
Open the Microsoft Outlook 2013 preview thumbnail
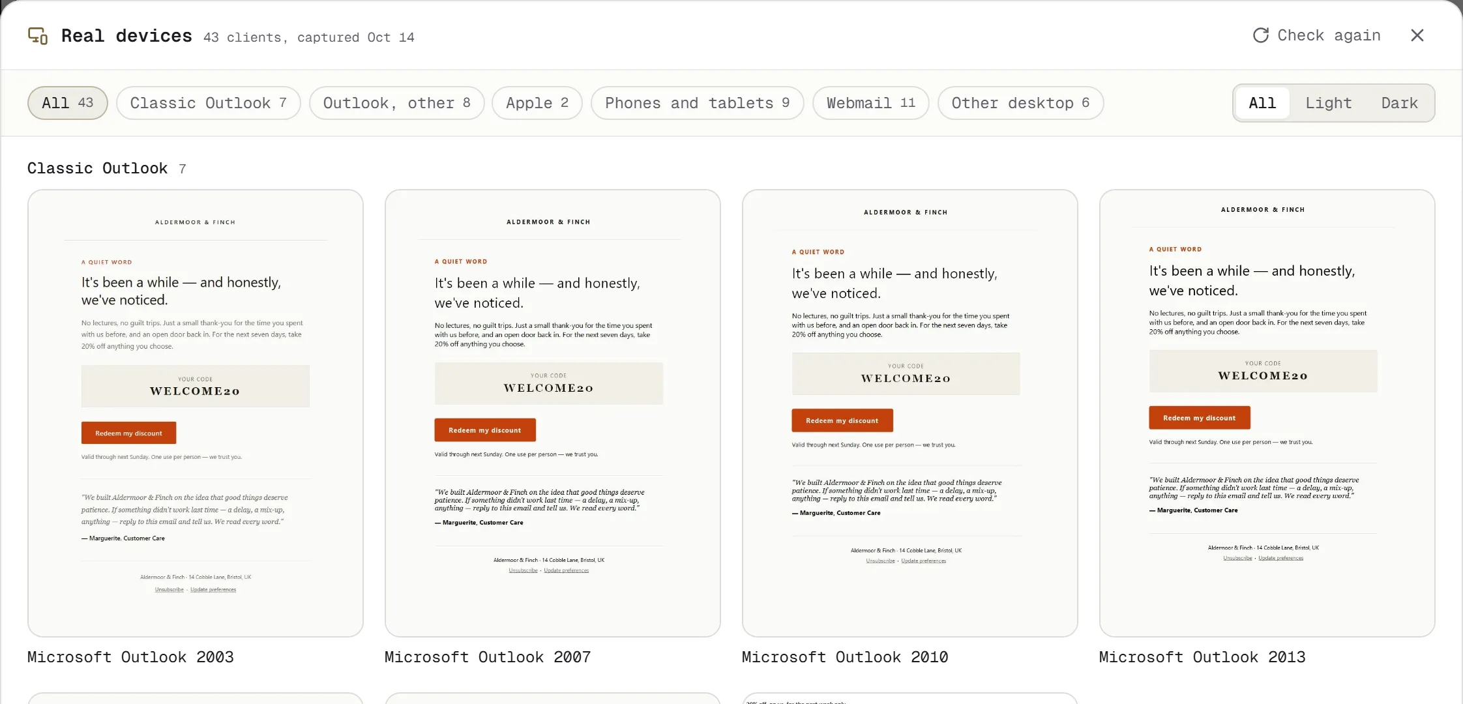(1267, 413)
